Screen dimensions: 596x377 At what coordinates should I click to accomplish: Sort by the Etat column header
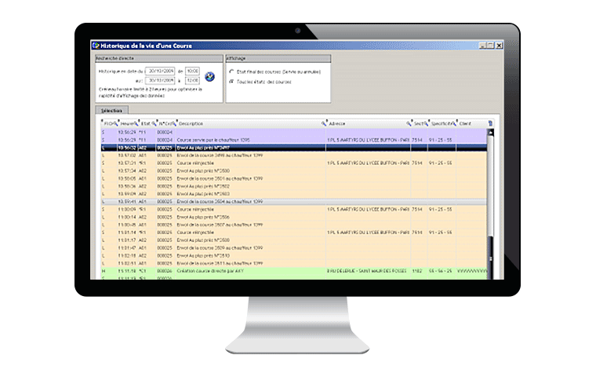(x=146, y=124)
